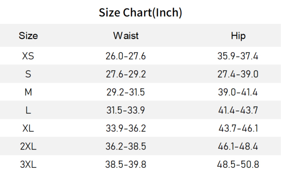
Task: Click the Waist column header
Action: (126, 35)
